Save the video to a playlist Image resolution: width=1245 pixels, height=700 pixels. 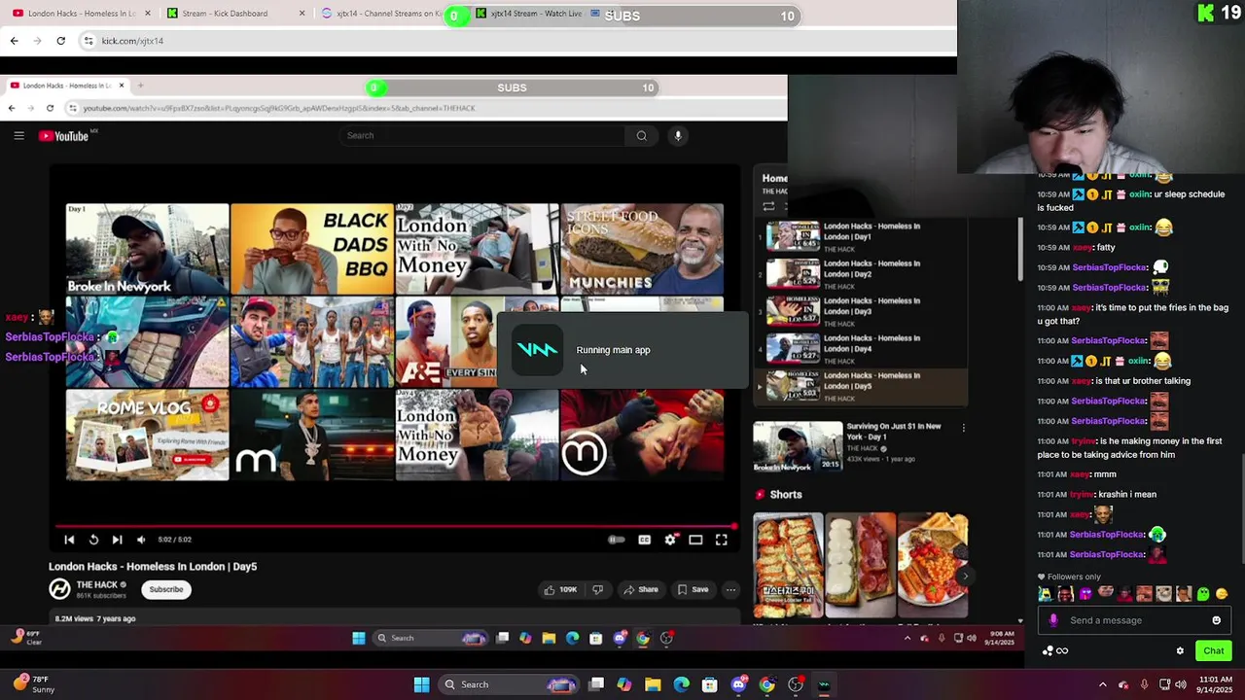coord(693,589)
